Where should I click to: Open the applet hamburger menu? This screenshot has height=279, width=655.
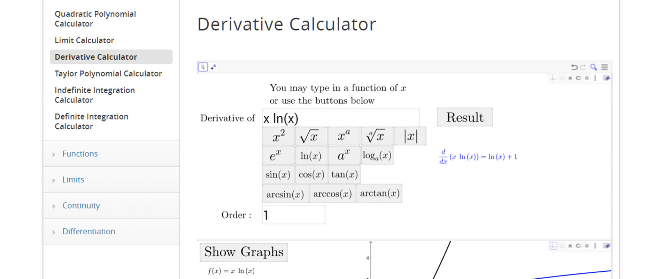point(604,67)
